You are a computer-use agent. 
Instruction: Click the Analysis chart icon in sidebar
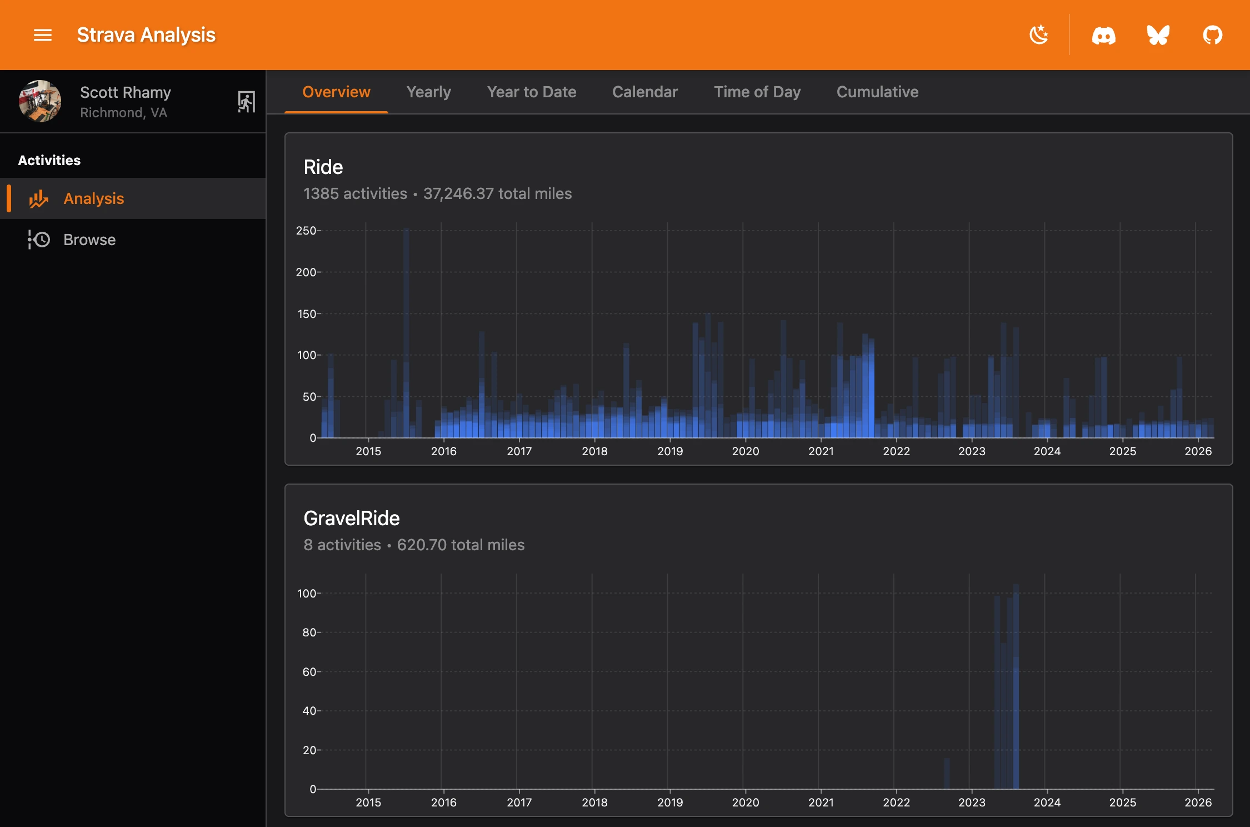39,199
